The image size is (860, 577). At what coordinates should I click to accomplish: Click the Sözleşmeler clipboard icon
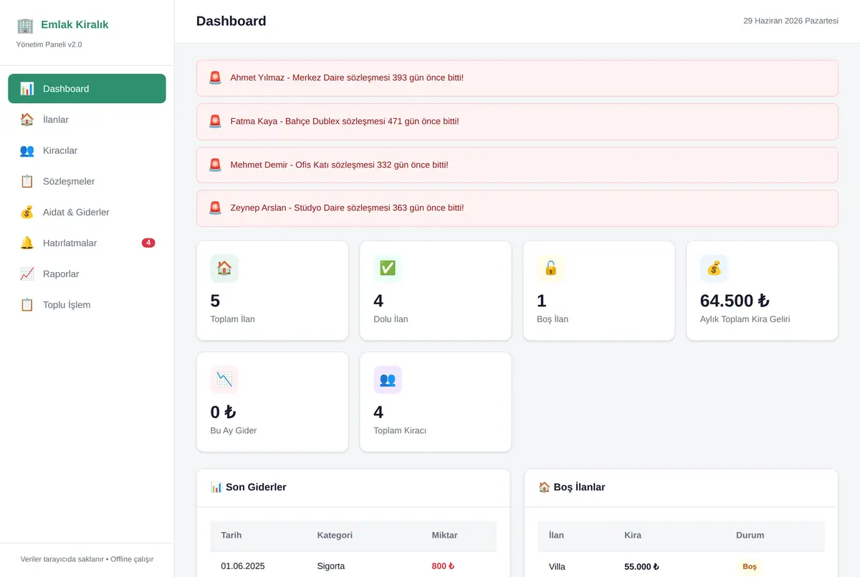27,181
